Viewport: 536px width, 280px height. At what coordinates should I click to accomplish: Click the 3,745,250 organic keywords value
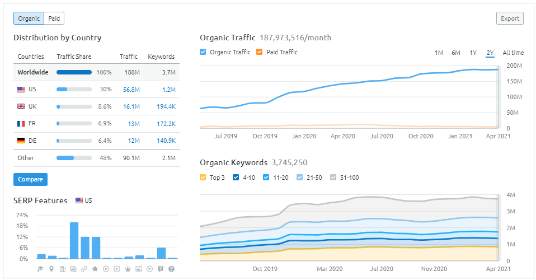(x=289, y=162)
